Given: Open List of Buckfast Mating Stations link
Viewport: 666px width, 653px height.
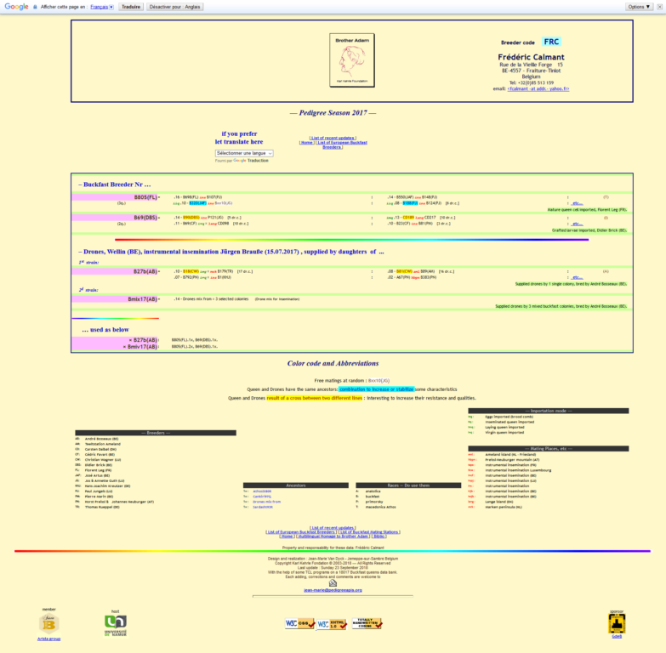Looking at the screenshot, I should (x=369, y=532).
